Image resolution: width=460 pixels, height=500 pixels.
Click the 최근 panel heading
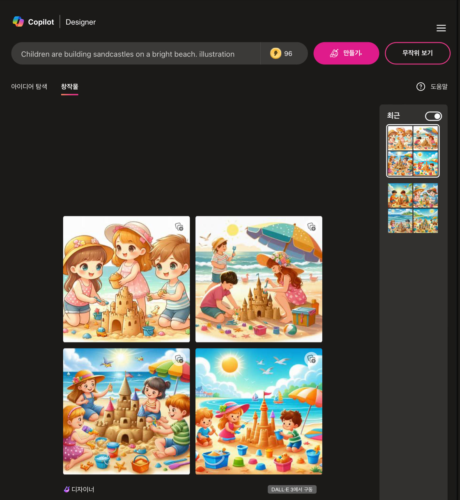click(393, 115)
